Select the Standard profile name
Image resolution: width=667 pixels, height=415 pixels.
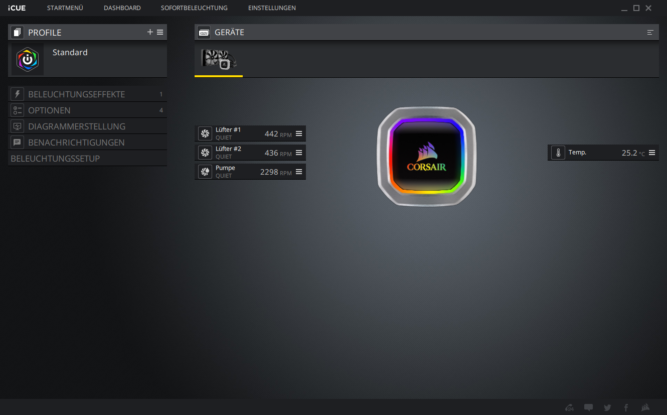click(70, 52)
